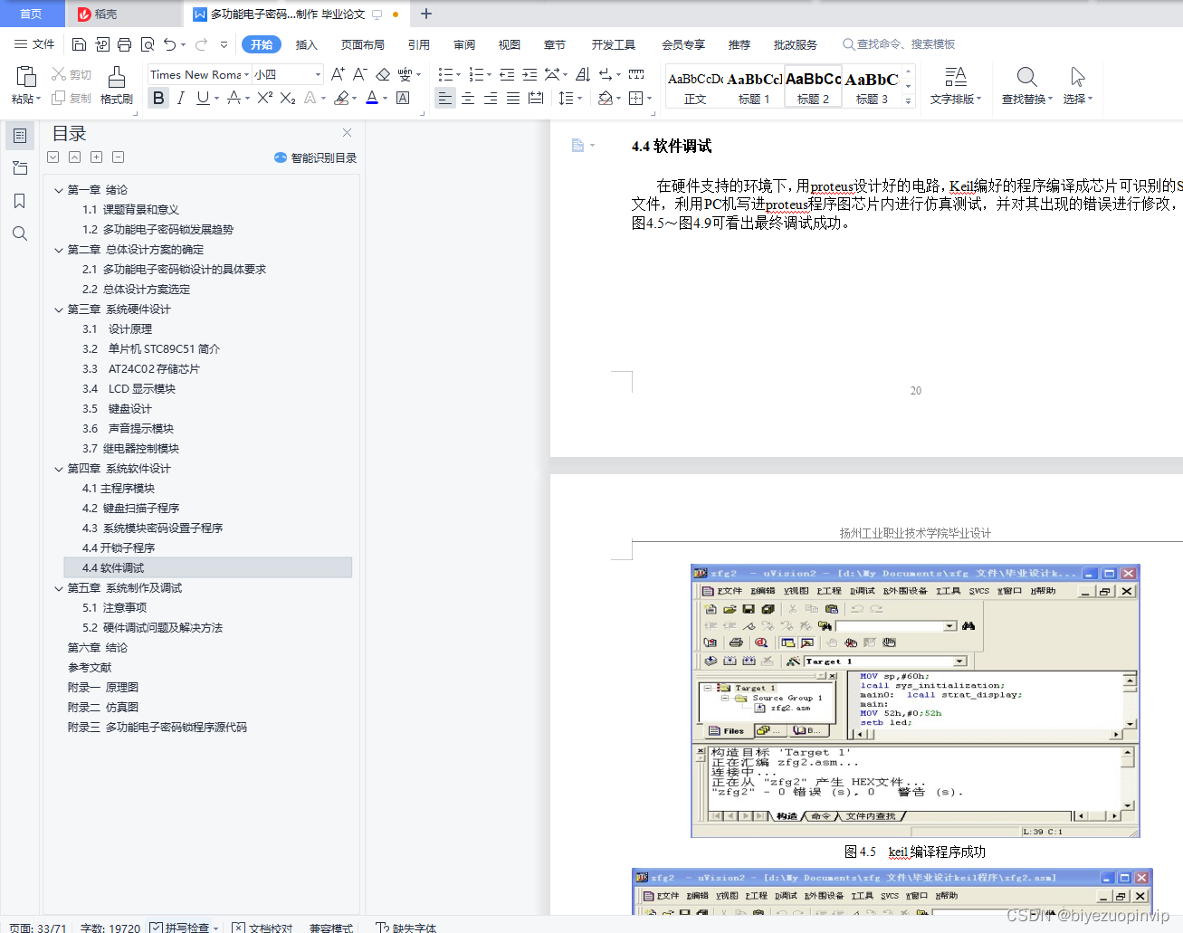The width and height of the screenshot is (1183, 933).
Task: Click the bookmarks icon in the left sidebar
Action: point(19,201)
